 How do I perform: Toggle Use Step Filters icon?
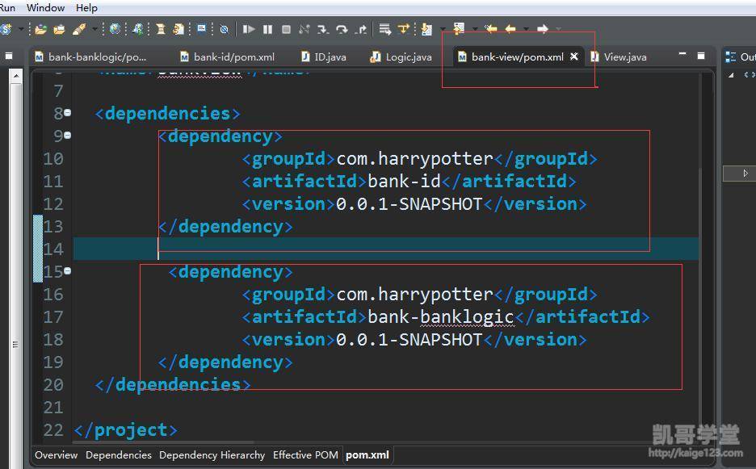pyautogui.click(x=403, y=29)
